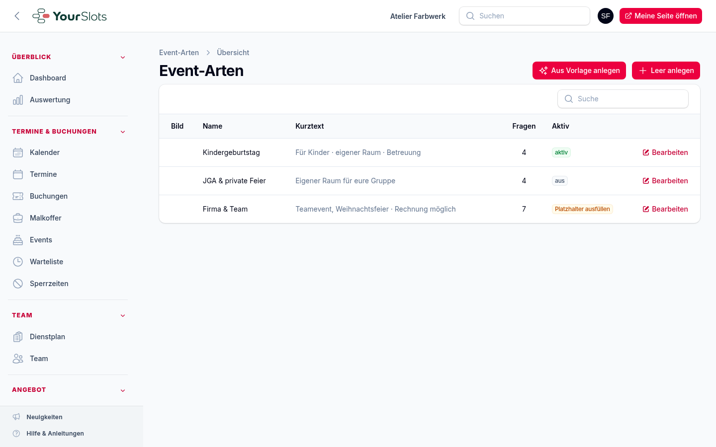
Task: Click the aus status badge
Action: tap(560, 181)
